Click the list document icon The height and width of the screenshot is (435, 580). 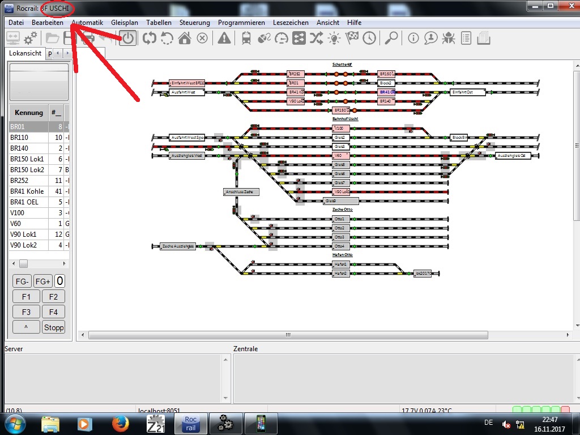466,38
